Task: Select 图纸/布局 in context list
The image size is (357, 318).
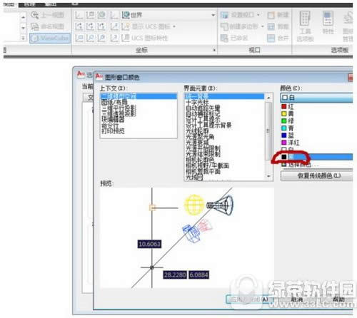Action: (x=114, y=103)
